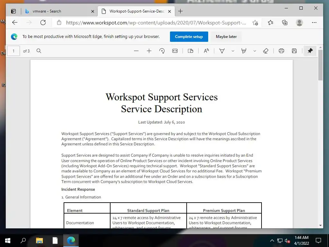Close the vmware - Search tab
Viewport: 329px width, 247px height.
point(93,11)
